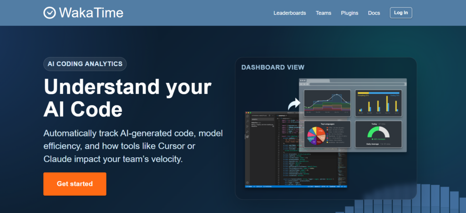Click the Log In button
Viewport: 466px width, 213px height.
coord(401,13)
